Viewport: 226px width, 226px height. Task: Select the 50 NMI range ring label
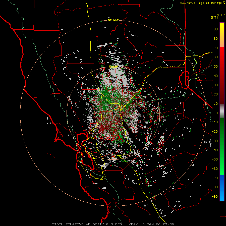[x=113, y=67]
